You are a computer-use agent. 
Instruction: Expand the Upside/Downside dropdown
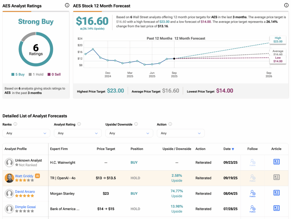coord(129,133)
